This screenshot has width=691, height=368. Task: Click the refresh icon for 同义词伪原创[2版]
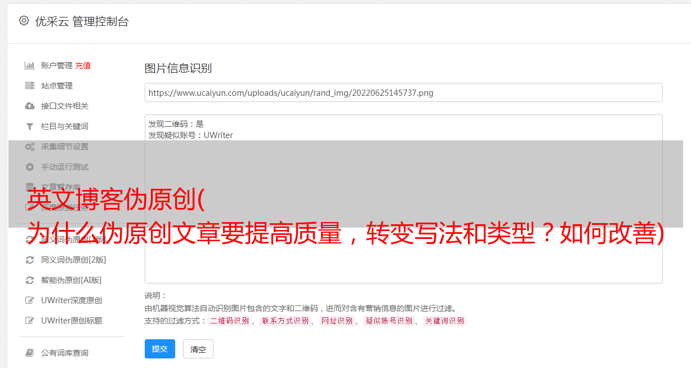pos(30,260)
